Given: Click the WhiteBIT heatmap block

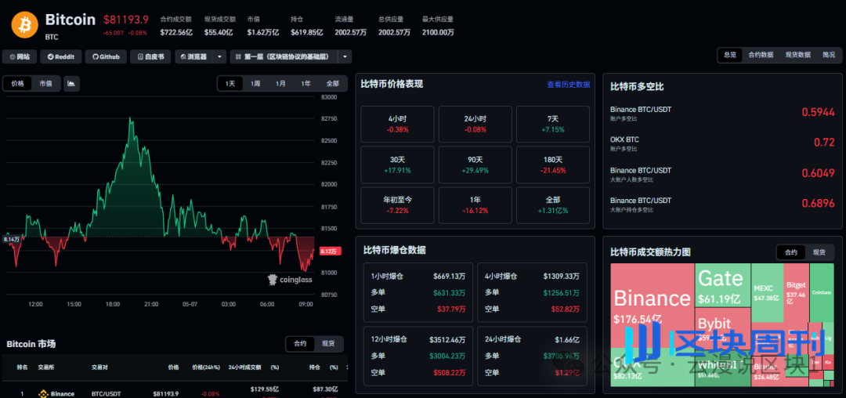Looking at the screenshot, I should [722, 367].
